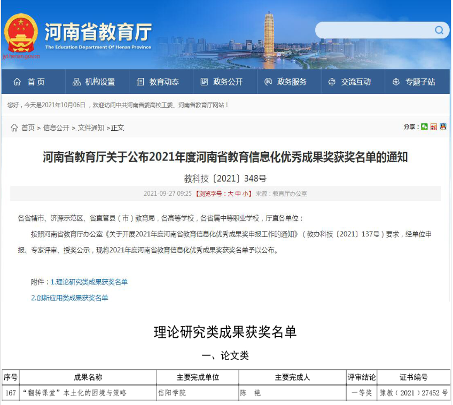453x405 pixels.
Task: Click the national emblem logo
Action: pos(21,33)
